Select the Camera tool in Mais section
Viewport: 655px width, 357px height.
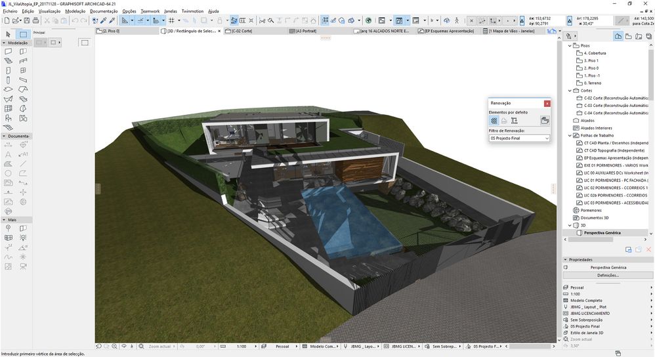tap(23, 266)
